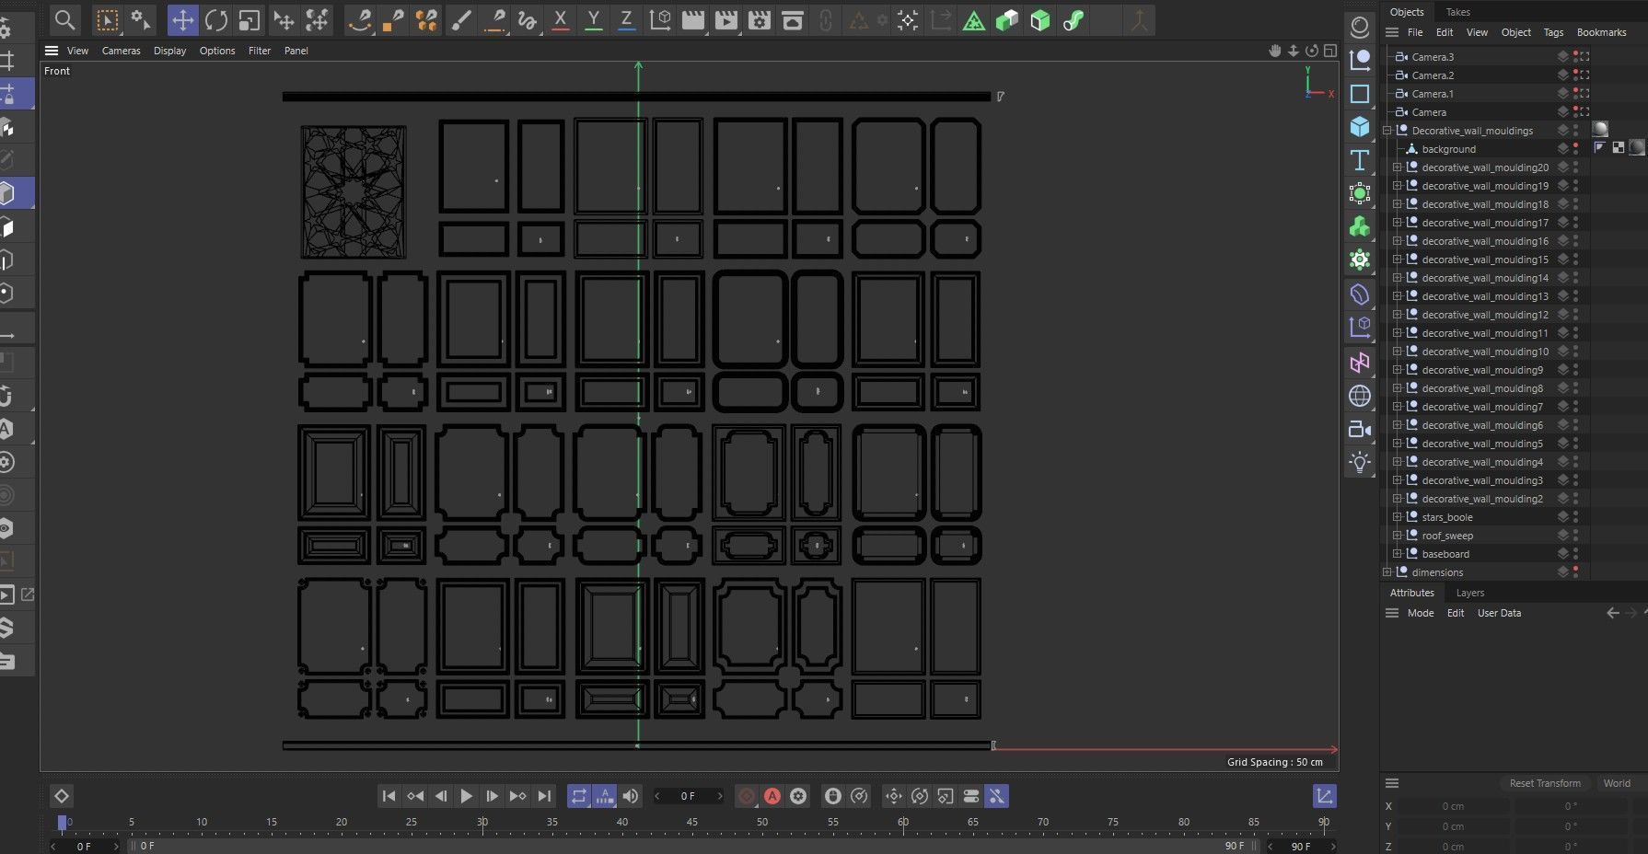Open the viewport Display menu

(169, 51)
